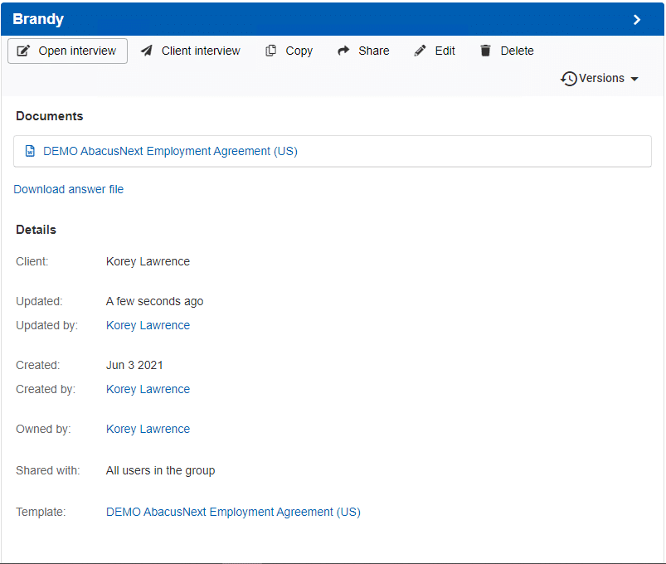Image resolution: width=666 pixels, height=564 pixels.
Task: Click the Delete trash can icon
Action: click(485, 51)
